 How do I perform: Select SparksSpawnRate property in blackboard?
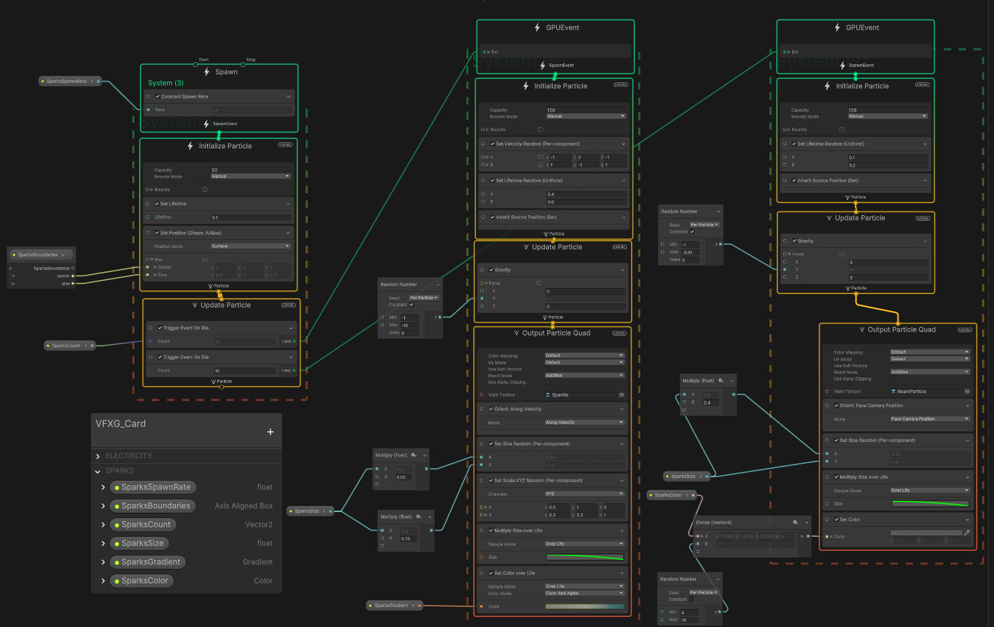[x=153, y=487]
